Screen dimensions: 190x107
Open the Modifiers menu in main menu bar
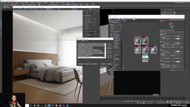[27, 2]
